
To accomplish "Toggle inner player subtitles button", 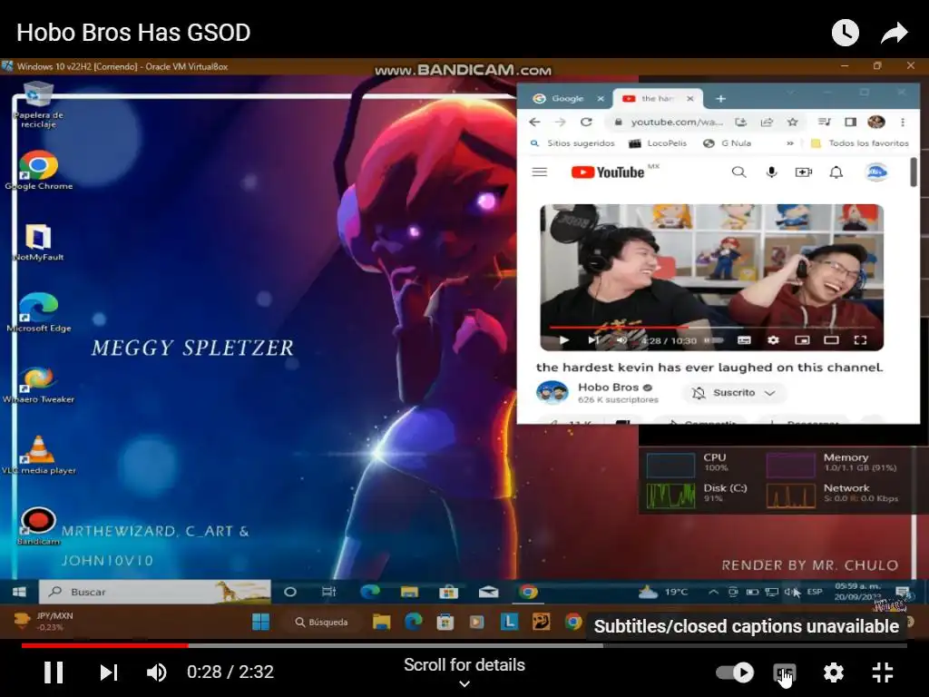I will pyautogui.click(x=744, y=340).
